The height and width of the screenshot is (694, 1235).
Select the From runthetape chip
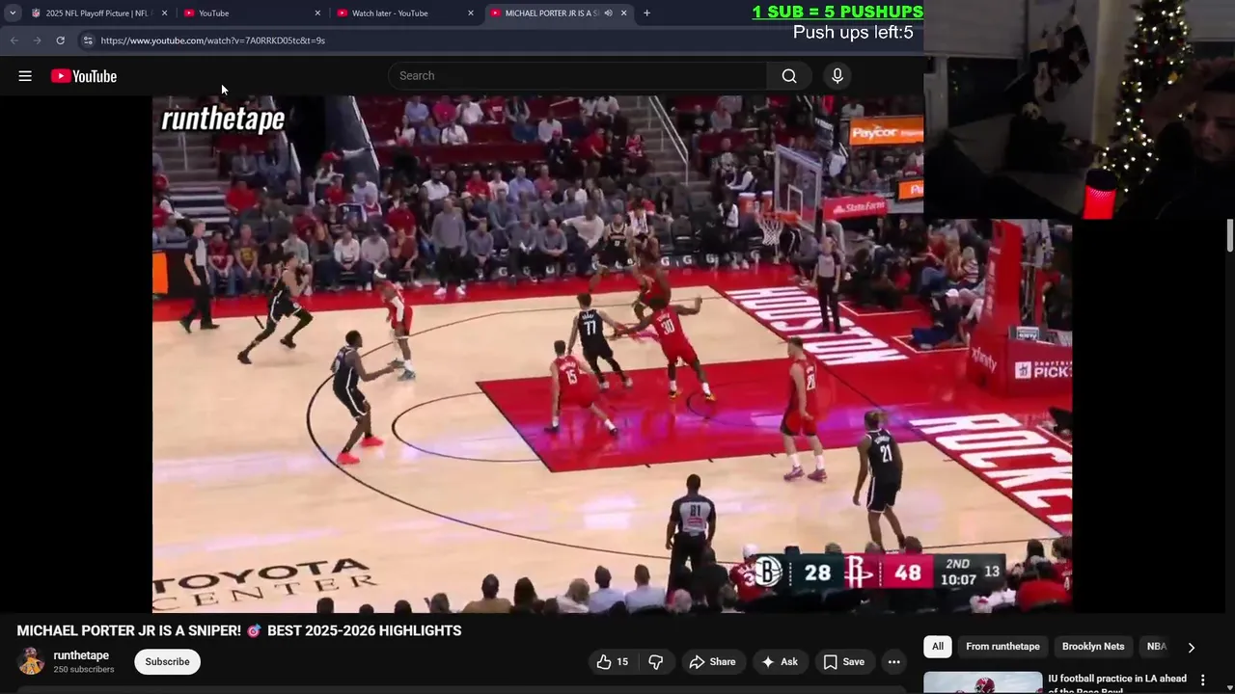pyautogui.click(x=1002, y=647)
